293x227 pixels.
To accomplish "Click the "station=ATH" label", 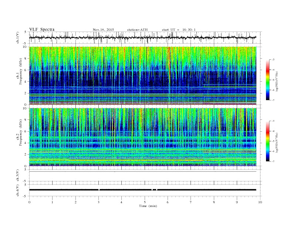I will [x=137, y=30].
